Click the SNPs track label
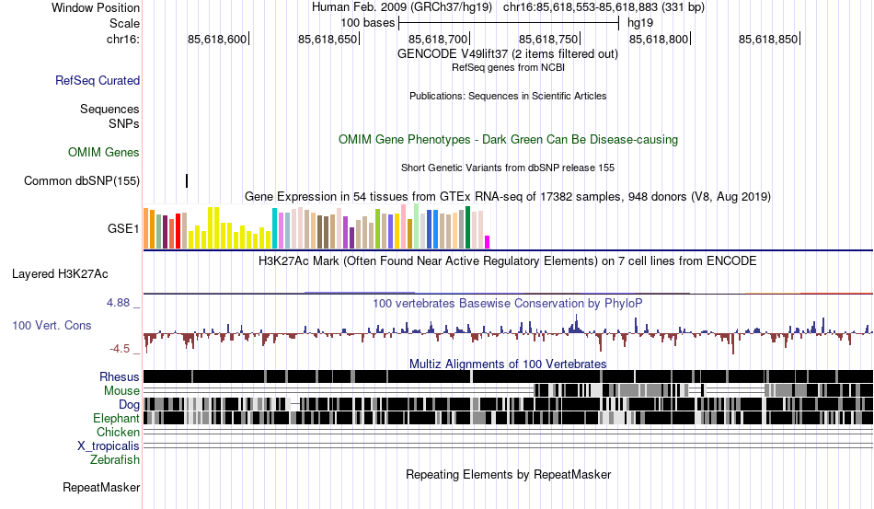The height and width of the screenshot is (509, 874). tap(124, 123)
